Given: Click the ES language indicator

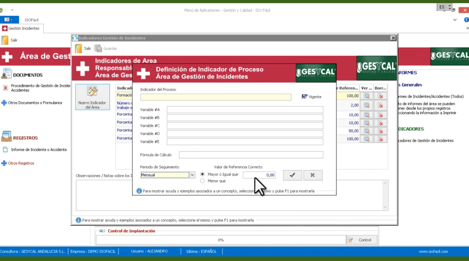Looking at the screenshot, I should (x=442, y=7).
